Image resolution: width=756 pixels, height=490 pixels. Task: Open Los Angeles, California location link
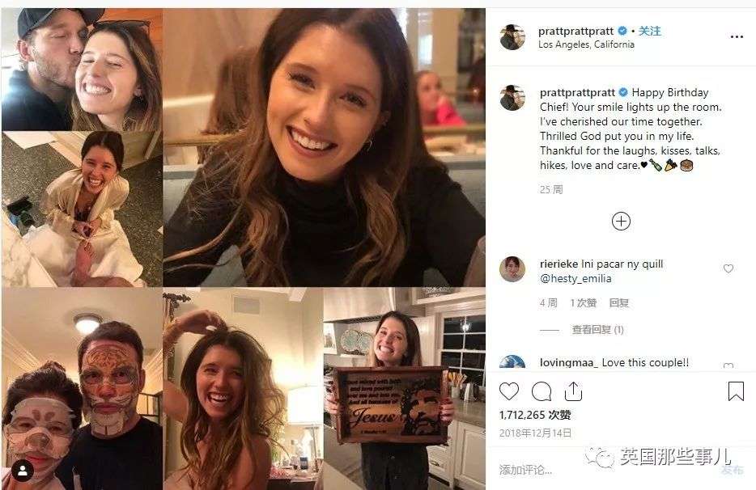(x=586, y=44)
